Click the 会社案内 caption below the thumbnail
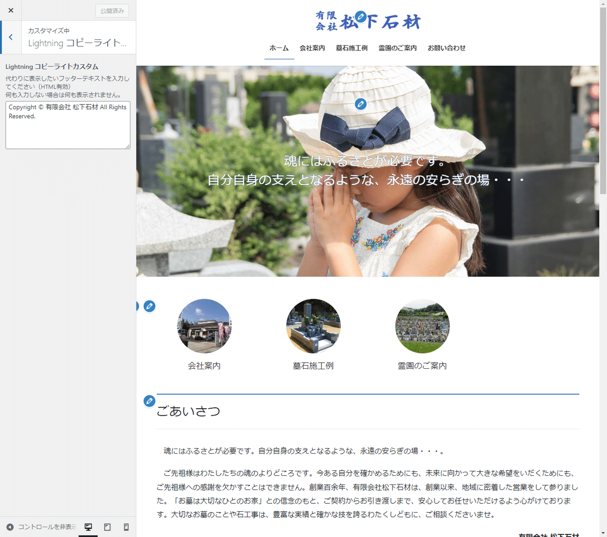 pyautogui.click(x=204, y=366)
